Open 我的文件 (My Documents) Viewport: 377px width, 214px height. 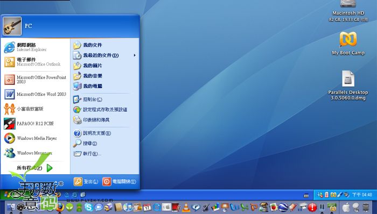coord(87,45)
